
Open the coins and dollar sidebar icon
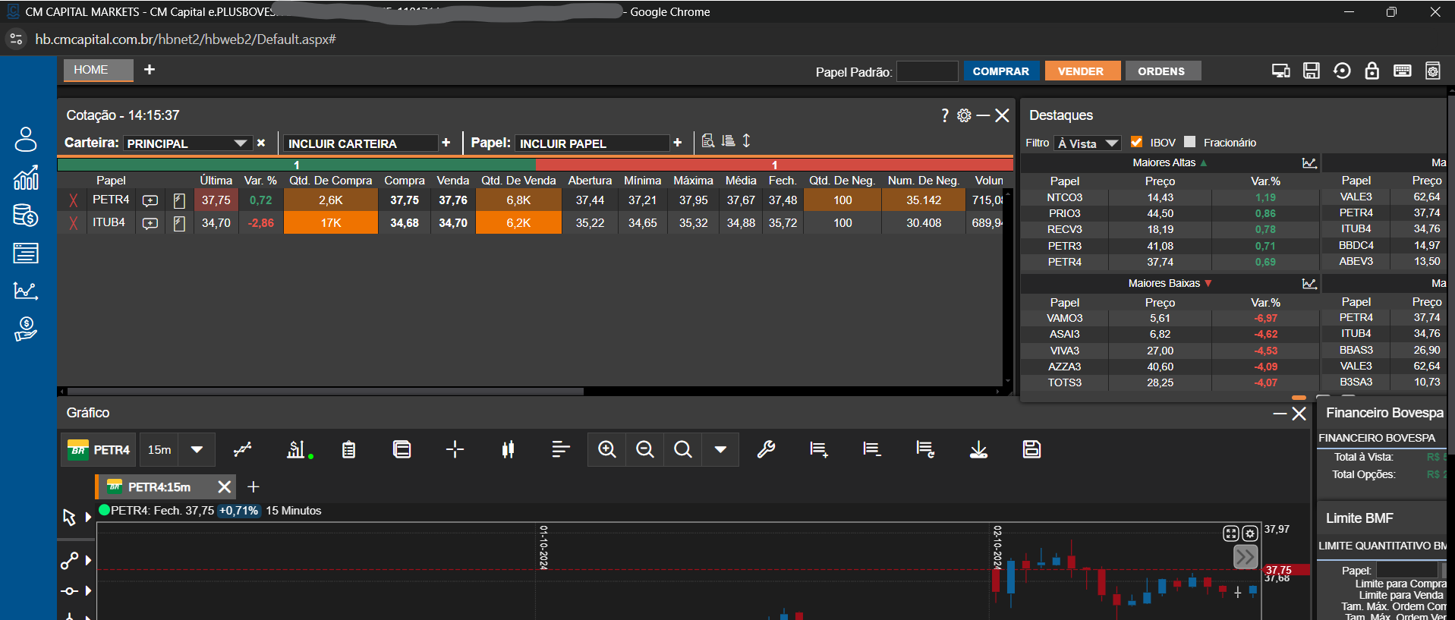click(26, 216)
